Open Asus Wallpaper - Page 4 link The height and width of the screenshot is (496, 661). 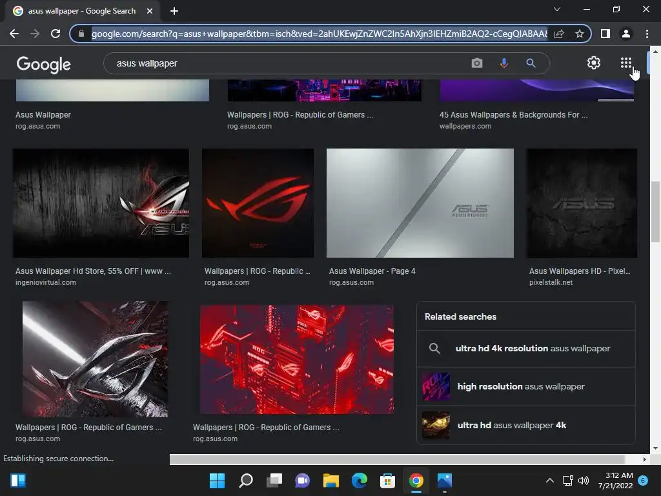tap(372, 271)
